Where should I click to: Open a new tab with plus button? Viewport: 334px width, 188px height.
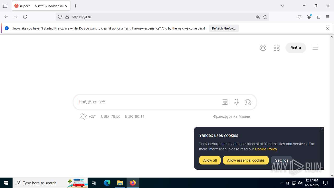(x=76, y=6)
